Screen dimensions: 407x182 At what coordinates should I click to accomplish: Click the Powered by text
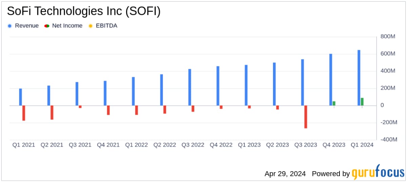(331, 174)
